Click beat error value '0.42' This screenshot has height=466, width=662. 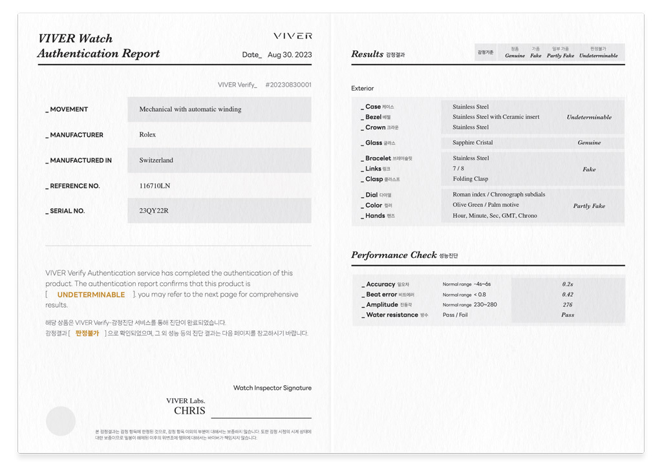568,295
